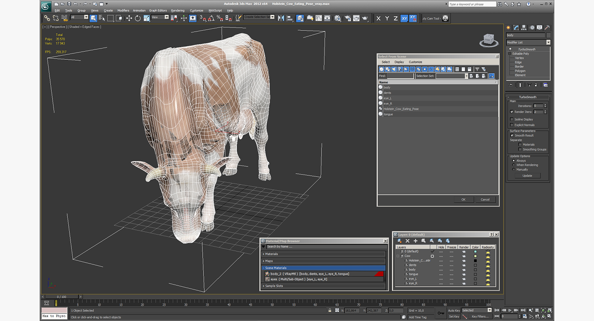Enable the Explicit Normals checkbox
The width and height of the screenshot is (594, 321).
[x=511, y=125]
